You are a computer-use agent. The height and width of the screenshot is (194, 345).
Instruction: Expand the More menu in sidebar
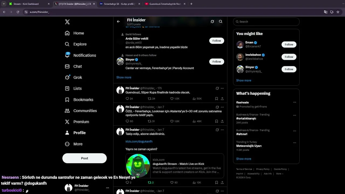(74, 144)
